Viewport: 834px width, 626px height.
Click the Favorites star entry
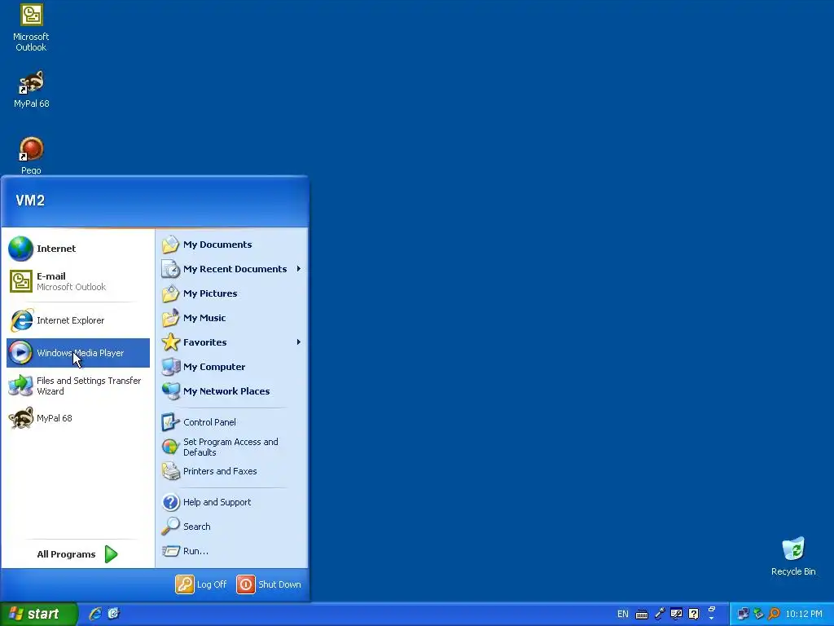click(x=232, y=342)
